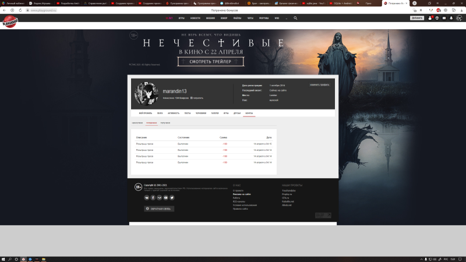
Task: Open the Twitter social icon in footer
Action: 172,197
